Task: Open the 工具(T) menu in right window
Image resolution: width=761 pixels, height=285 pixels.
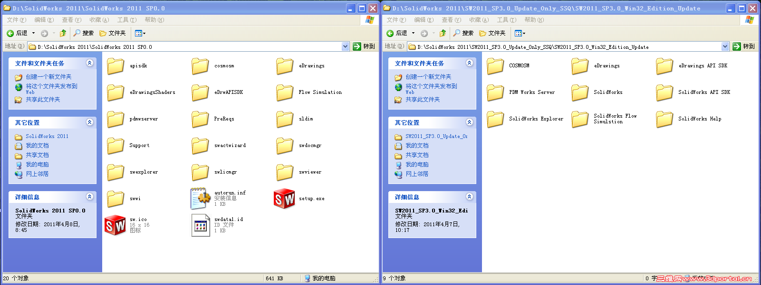Action: click(x=506, y=20)
